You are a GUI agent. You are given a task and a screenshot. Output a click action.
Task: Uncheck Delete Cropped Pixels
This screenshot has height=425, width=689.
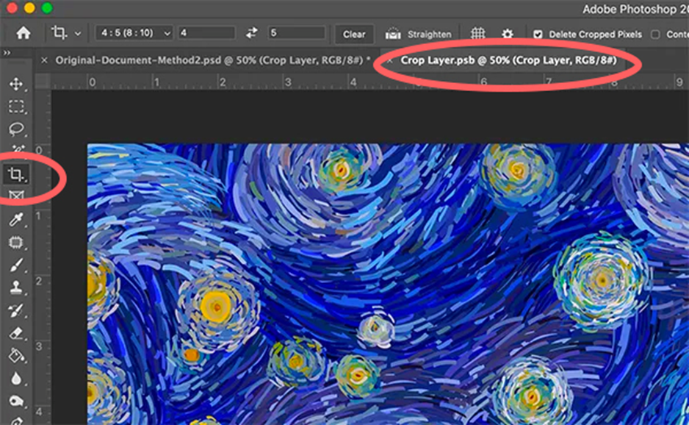538,35
